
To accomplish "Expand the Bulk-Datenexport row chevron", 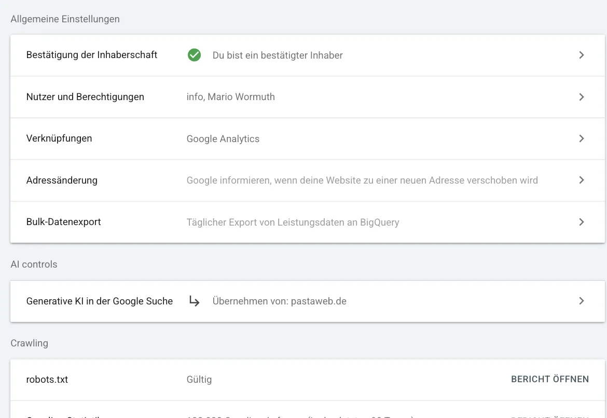I will pyautogui.click(x=582, y=222).
